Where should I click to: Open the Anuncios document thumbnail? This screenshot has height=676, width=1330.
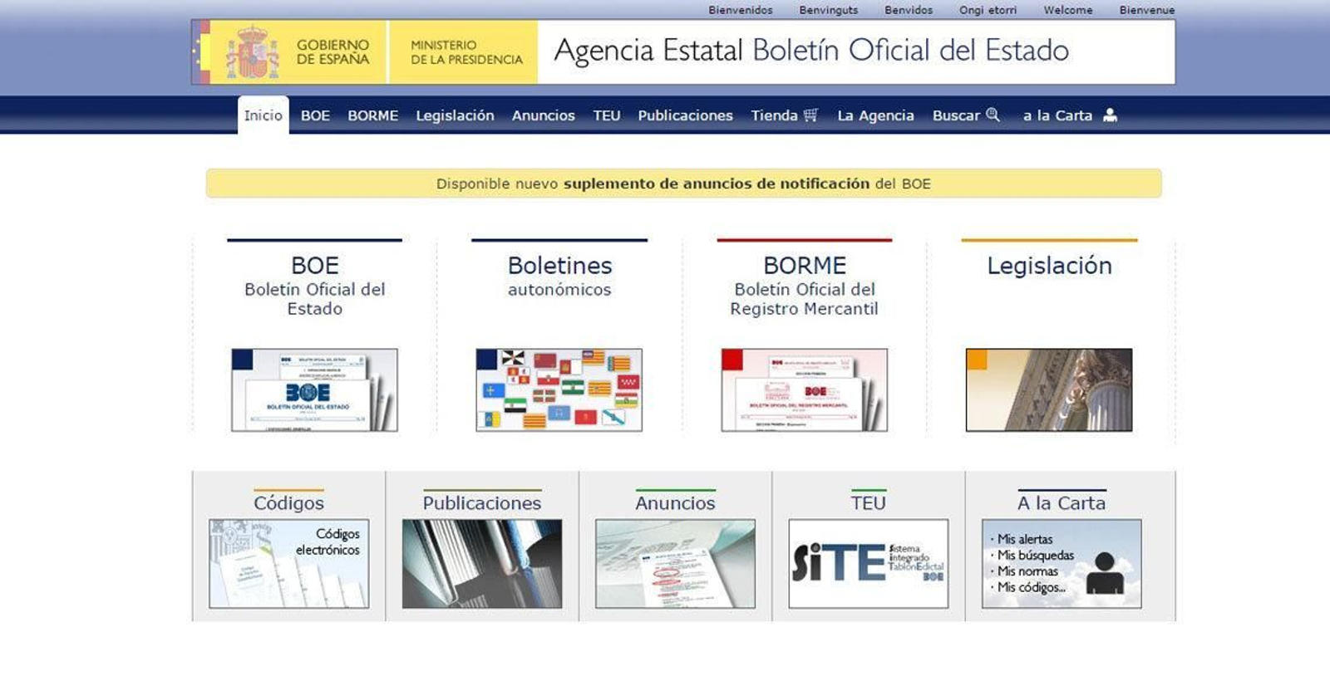click(x=675, y=564)
